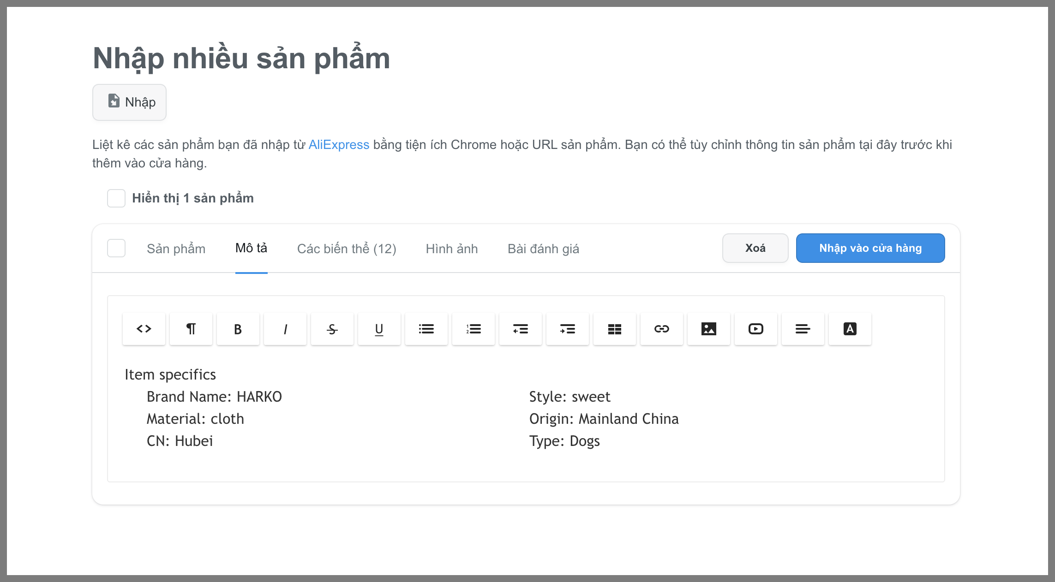Image resolution: width=1055 pixels, height=582 pixels.
Task: Click the Item specifics heading text
Action: click(x=170, y=374)
